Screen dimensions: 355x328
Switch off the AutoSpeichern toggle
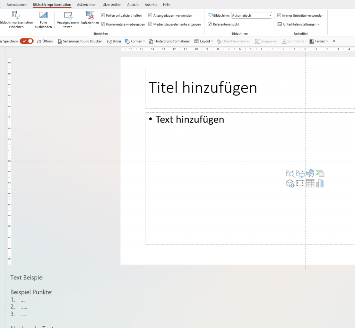pos(26,41)
